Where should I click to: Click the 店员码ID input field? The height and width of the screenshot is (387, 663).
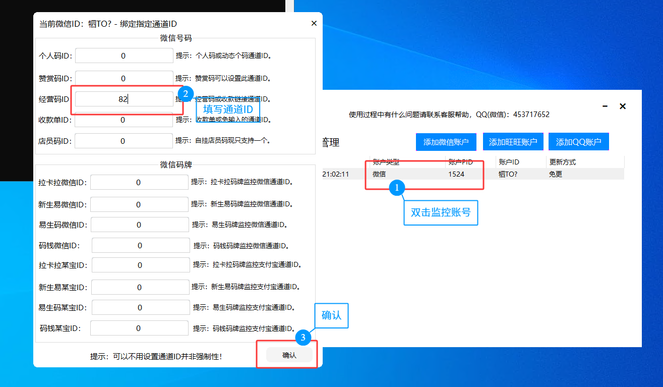coord(124,141)
